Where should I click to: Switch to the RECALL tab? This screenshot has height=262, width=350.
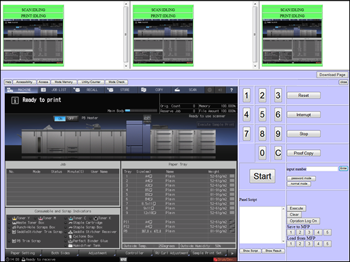88,90
